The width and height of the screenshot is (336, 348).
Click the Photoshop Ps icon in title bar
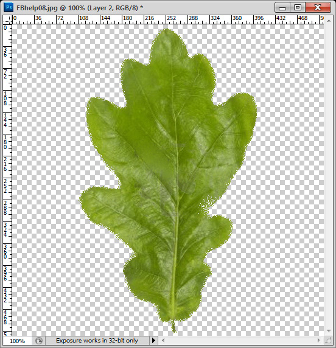[x=9, y=7]
